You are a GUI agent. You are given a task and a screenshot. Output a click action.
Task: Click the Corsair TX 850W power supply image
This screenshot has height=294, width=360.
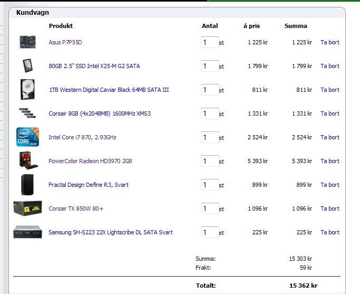(27, 208)
